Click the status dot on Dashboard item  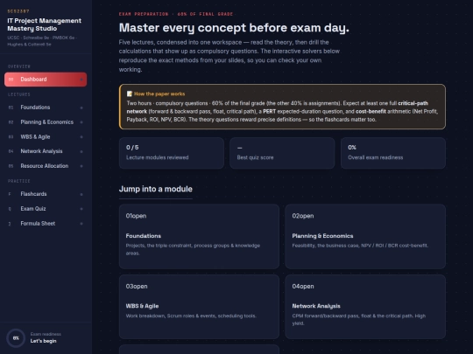pyautogui.click(x=81, y=80)
